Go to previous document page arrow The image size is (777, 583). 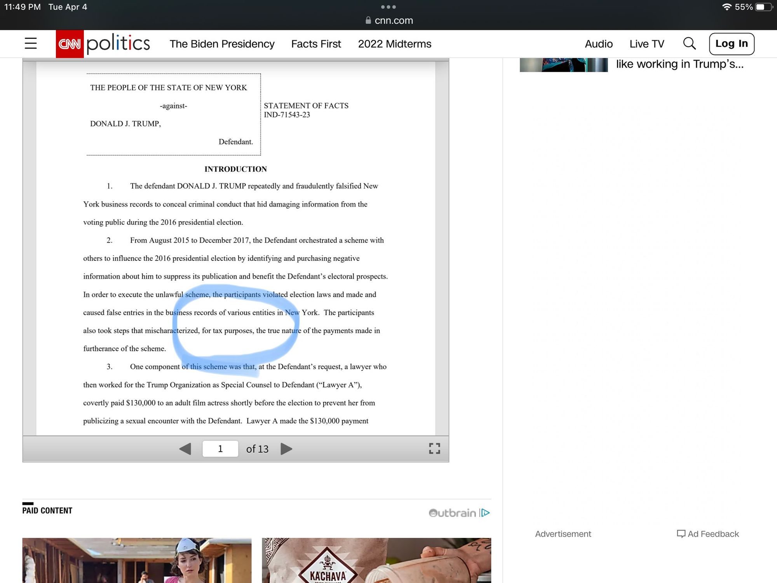[185, 449]
